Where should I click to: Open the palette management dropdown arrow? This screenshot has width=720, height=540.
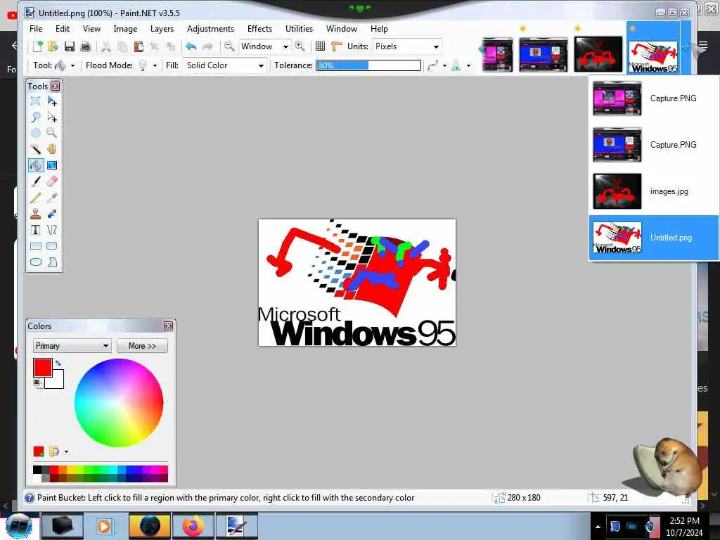point(67,452)
